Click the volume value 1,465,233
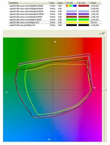This screenshot has width=110, height=145. pos(95,17)
